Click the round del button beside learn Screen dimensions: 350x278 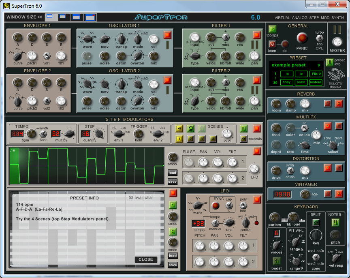coord(285,44)
